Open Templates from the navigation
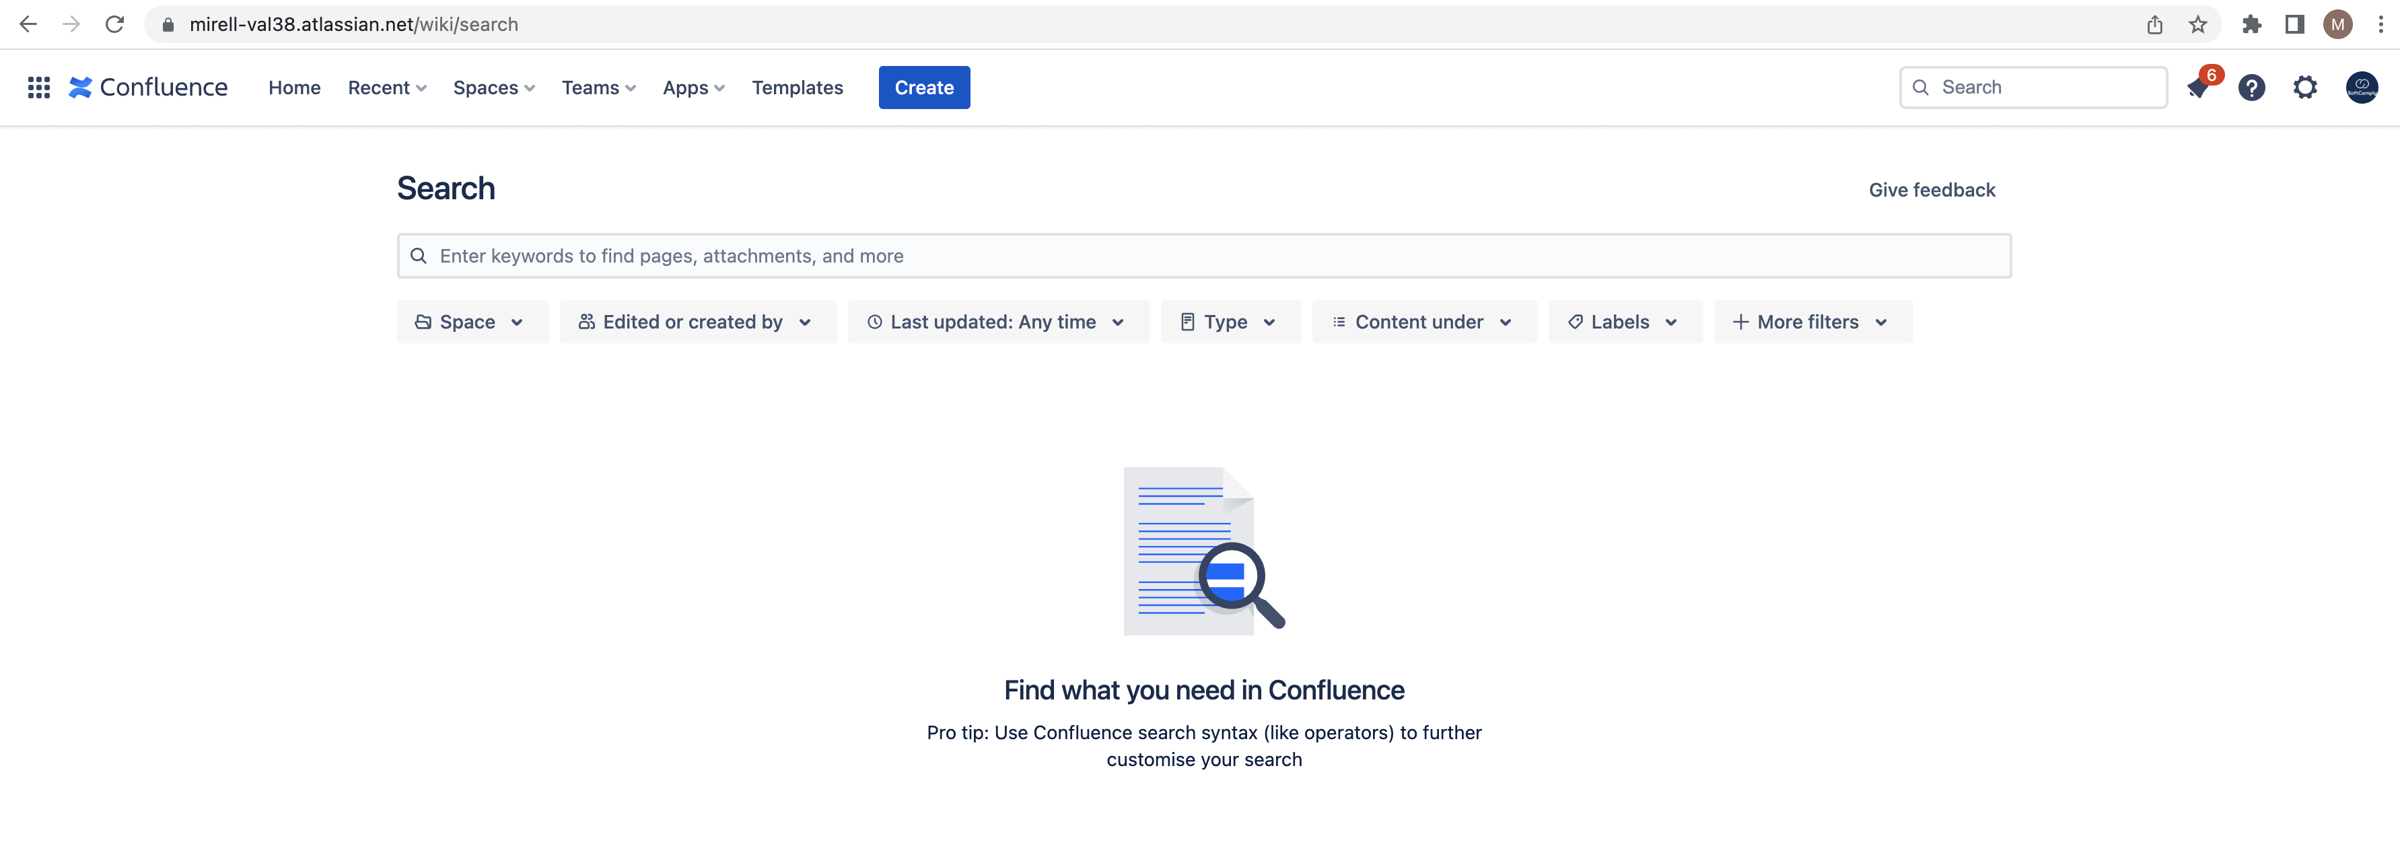The image size is (2400, 859). click(x=798, y=88)
